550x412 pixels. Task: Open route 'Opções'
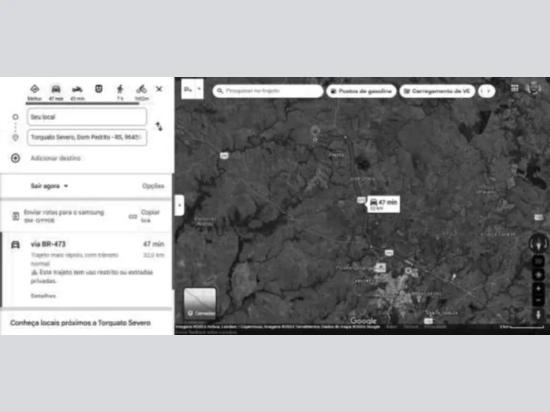[153, 186]
